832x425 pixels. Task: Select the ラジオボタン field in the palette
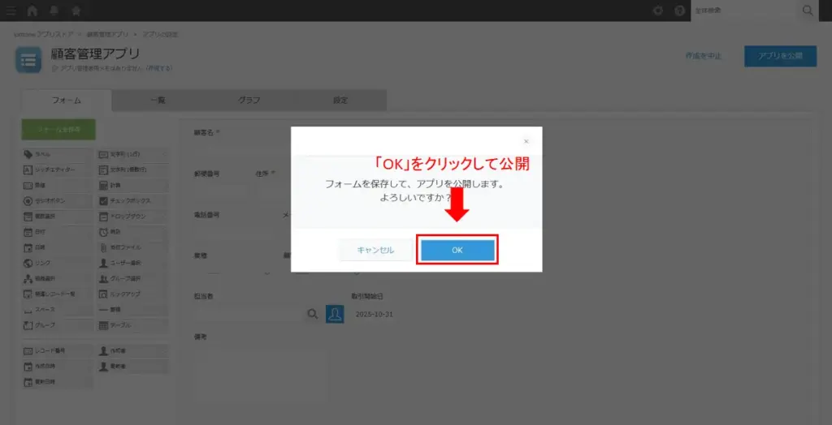click(58, 201)
